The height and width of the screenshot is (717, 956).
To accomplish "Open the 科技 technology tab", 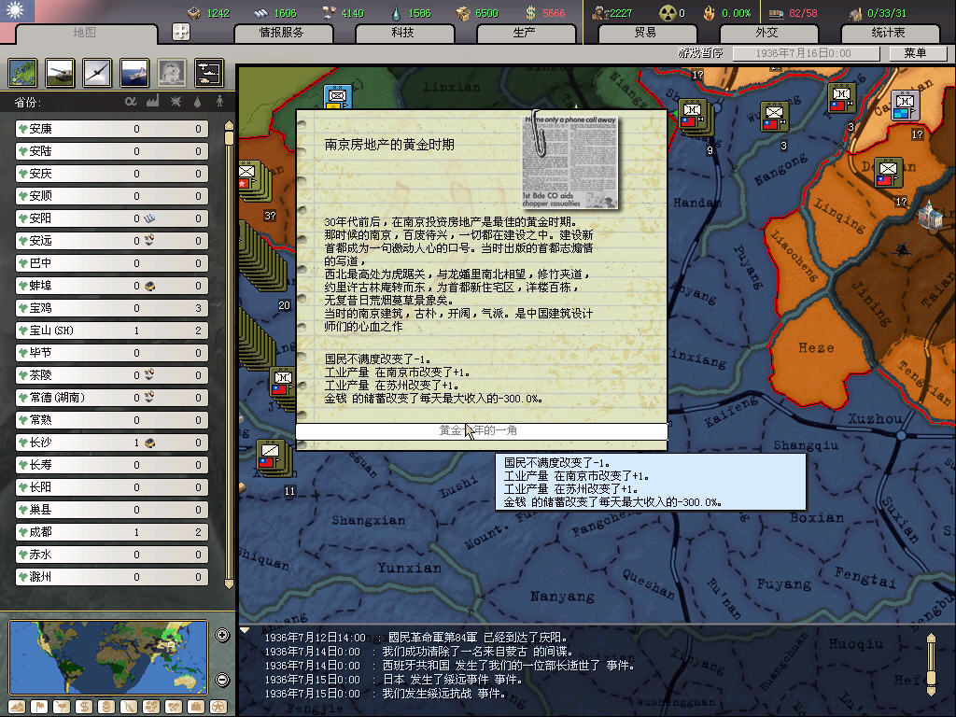I will [x=402, y=33].
